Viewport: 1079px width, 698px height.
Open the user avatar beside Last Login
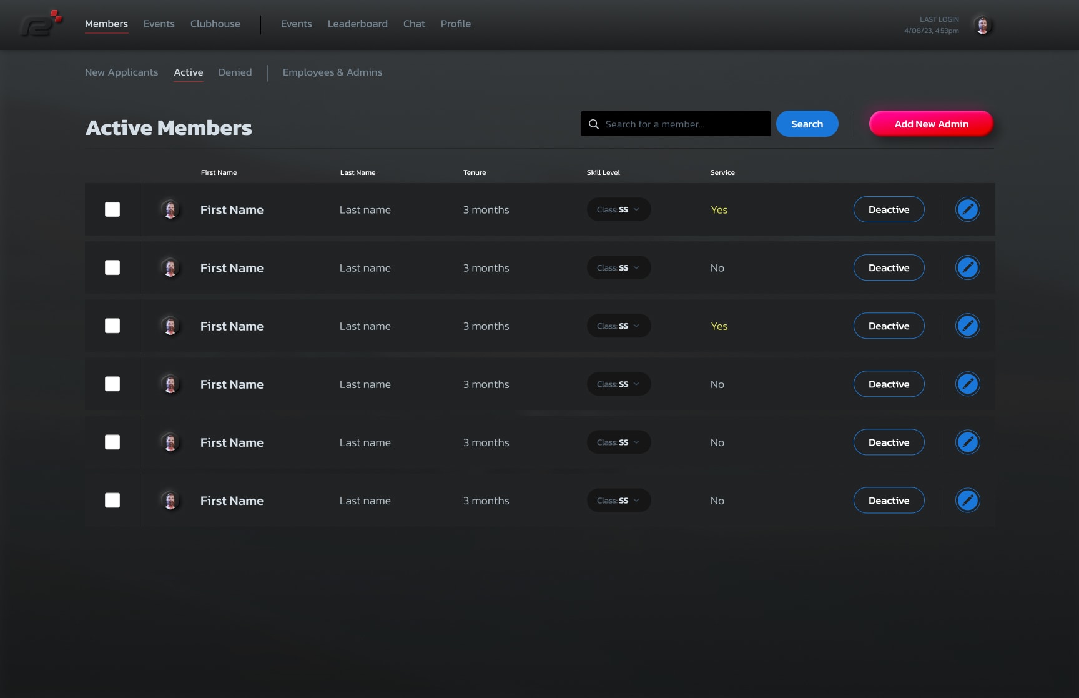pyautogui.click(x=983, y=25)
